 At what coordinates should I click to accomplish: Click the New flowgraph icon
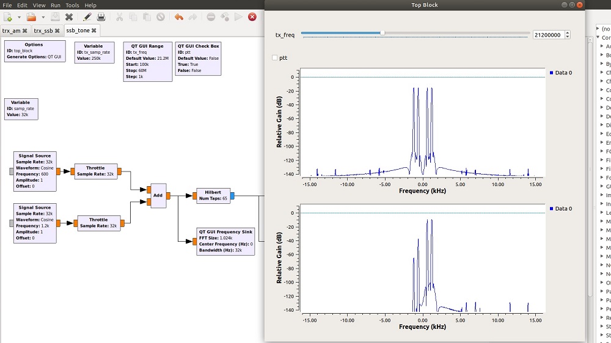(7, 17)
